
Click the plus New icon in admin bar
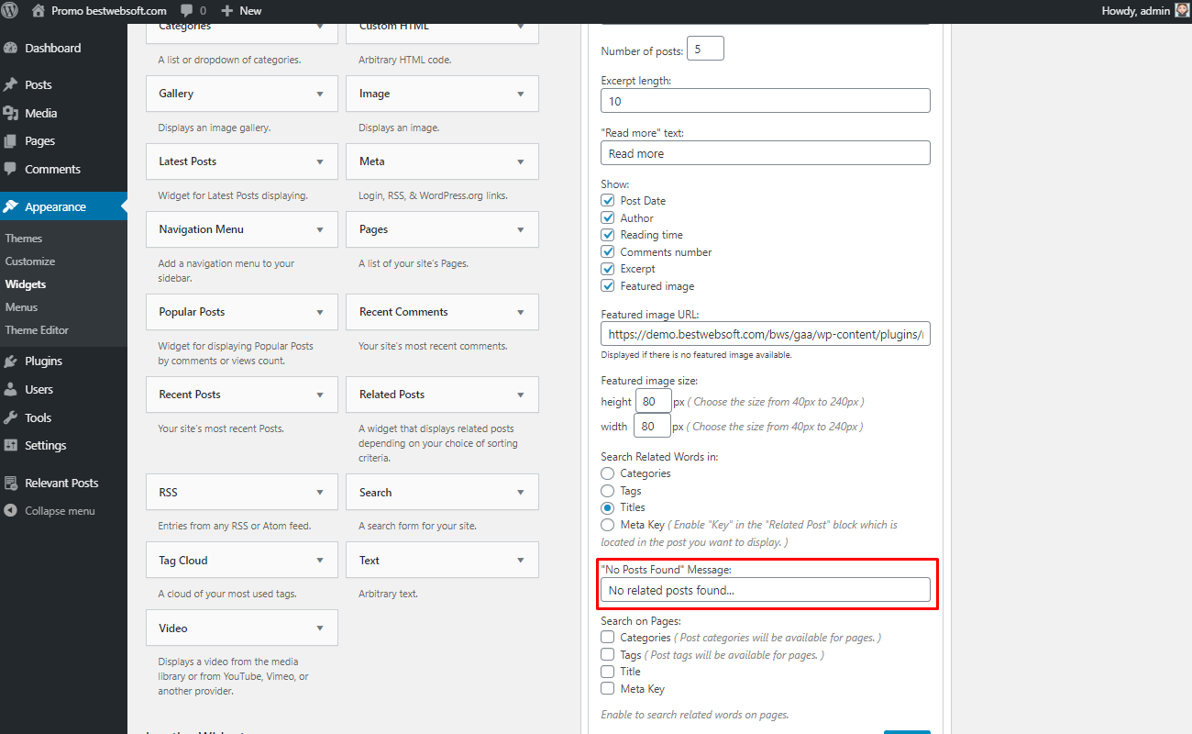[227, 11]
